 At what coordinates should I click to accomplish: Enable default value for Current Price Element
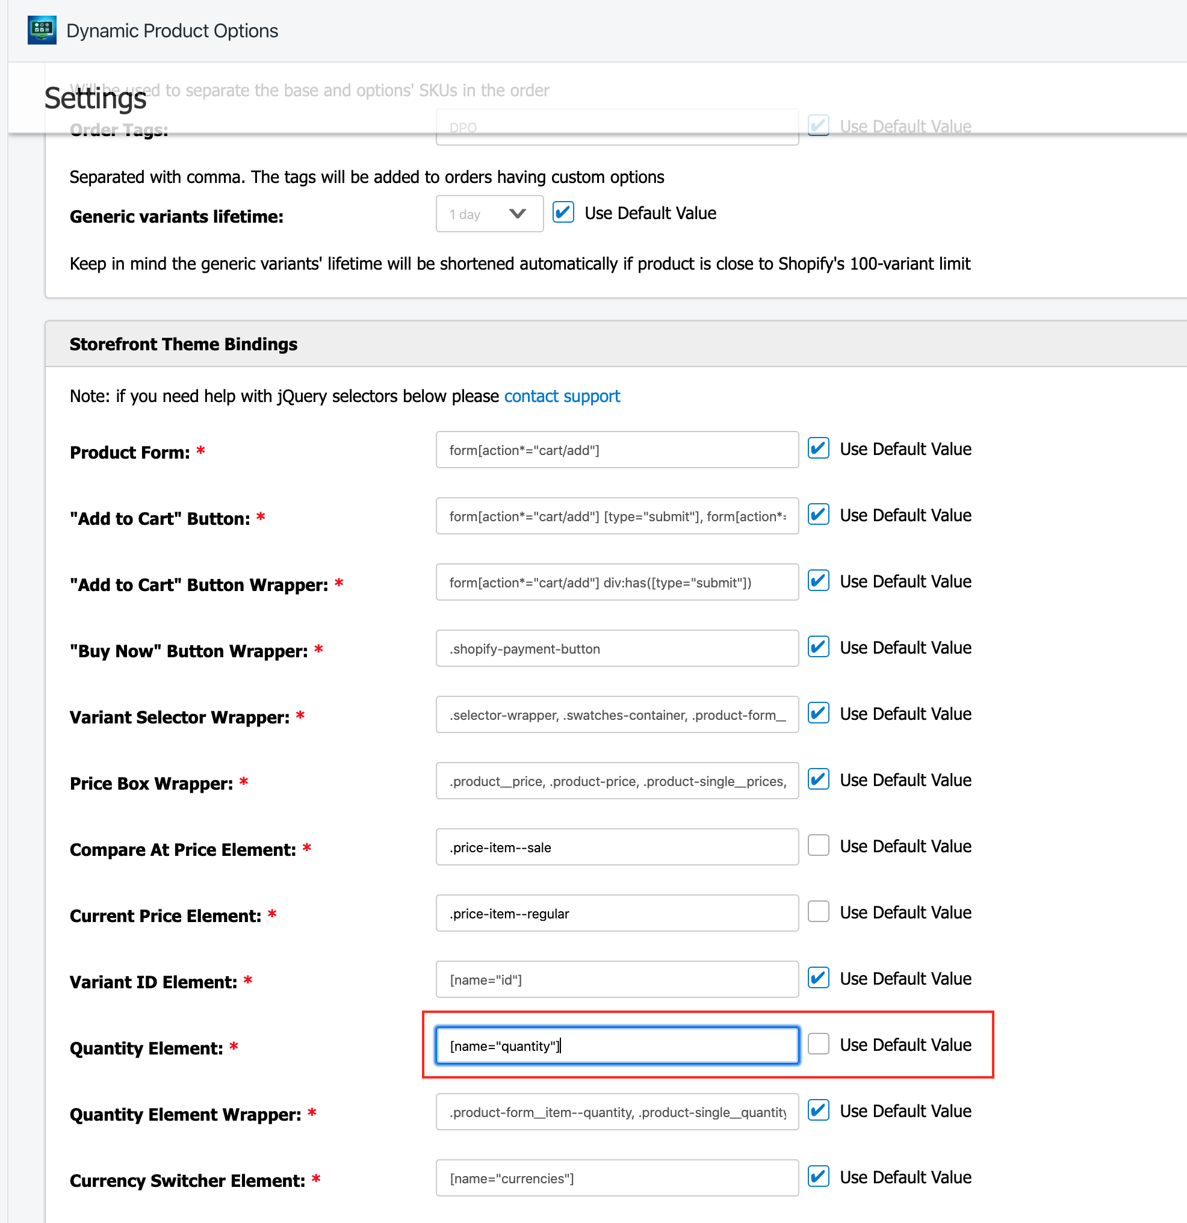(x=818, y=912)
